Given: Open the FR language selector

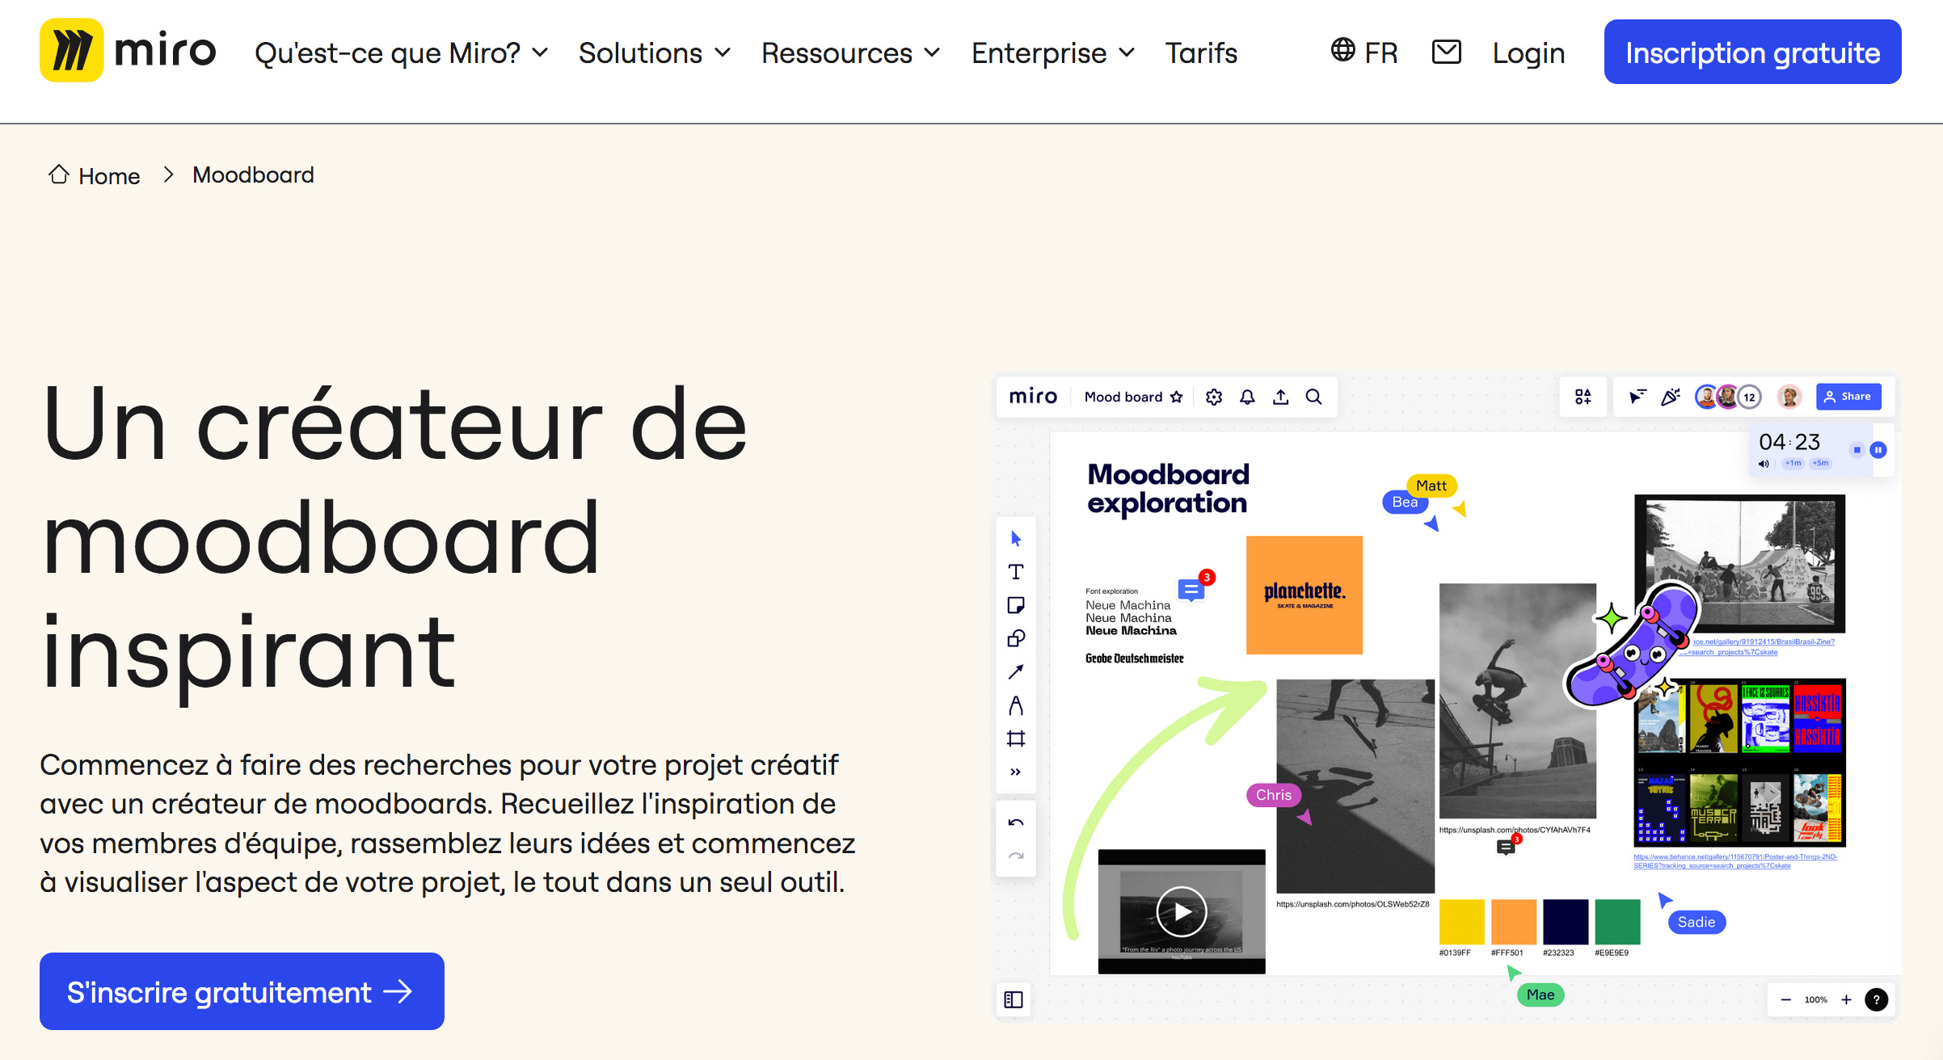Looking at the screenshot, I should click(x=1363, y=53).
